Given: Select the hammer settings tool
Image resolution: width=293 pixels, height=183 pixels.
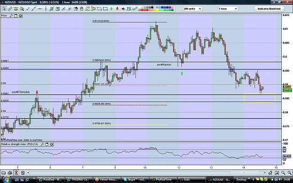Looking at the screenshot, I should click(75, 9).
